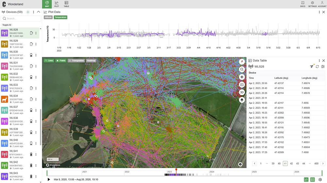Open the map layers stack icon
This screenshot has height=183, width=327.
pyautogui.click(x=242, y=100)
